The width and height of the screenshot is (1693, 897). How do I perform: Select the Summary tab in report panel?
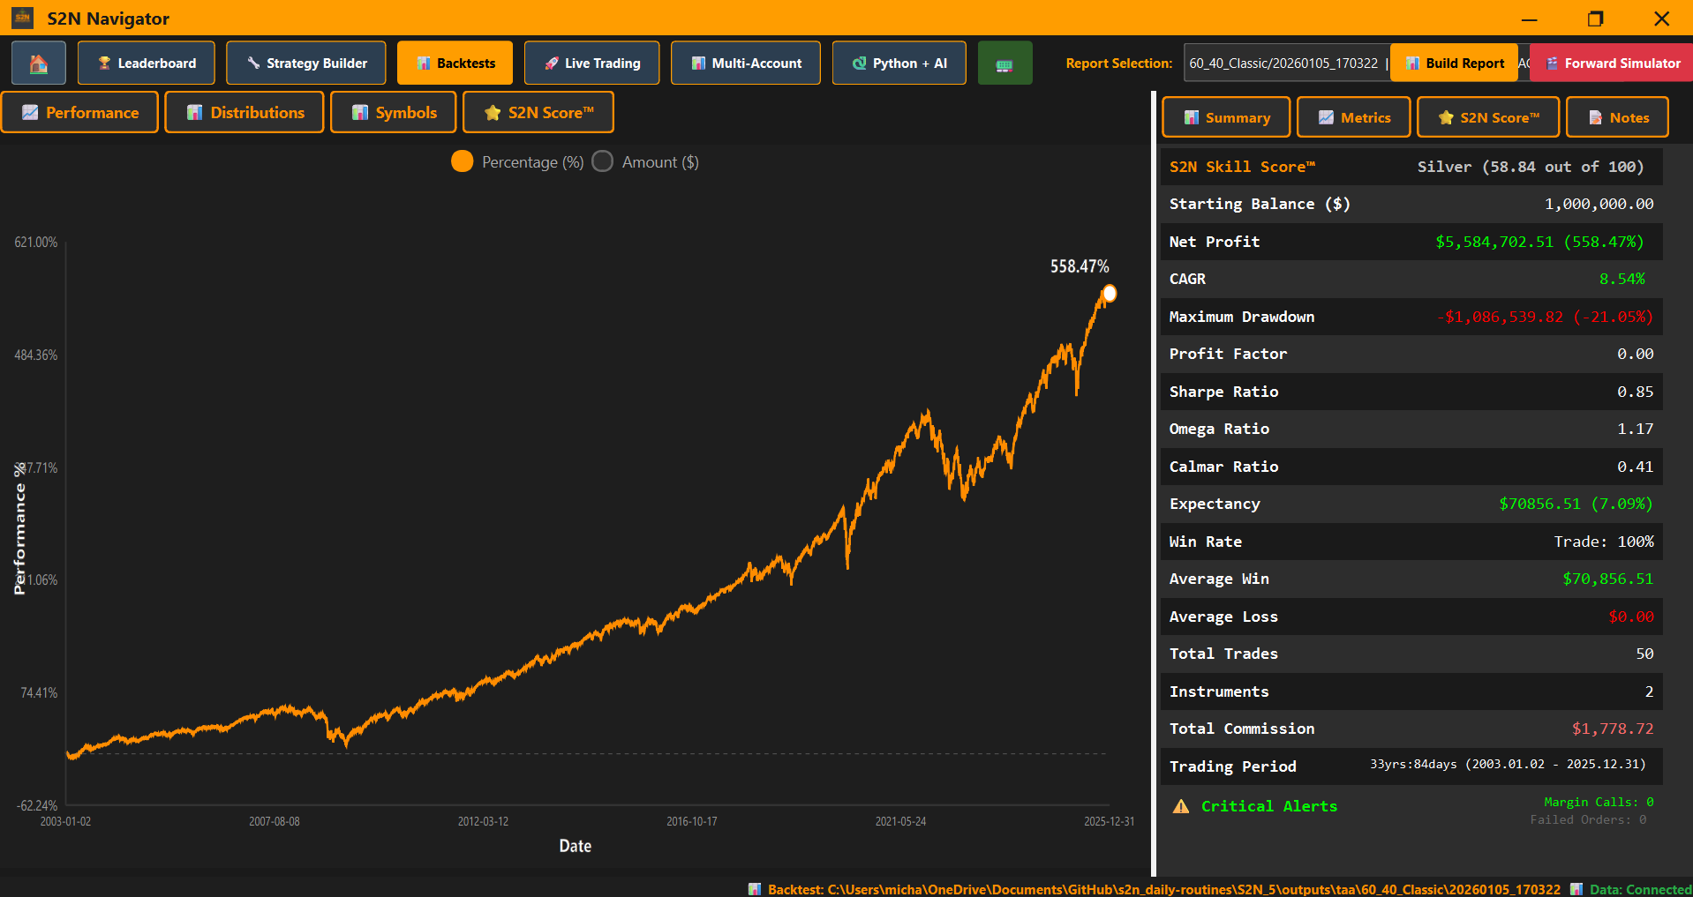pos(1226,117)
